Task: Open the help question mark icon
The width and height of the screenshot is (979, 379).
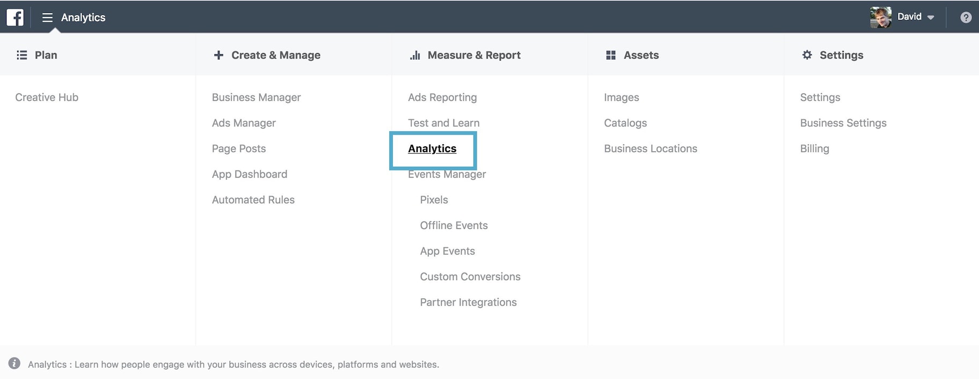Action: pos(966,17)
